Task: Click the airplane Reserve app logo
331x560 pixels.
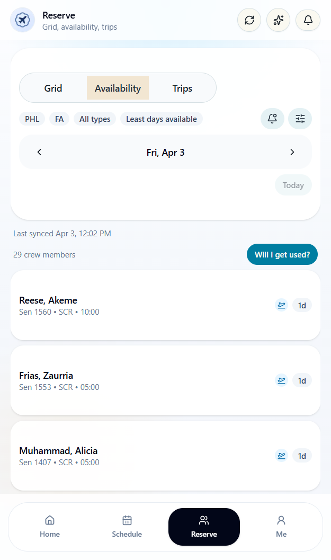Action: (x=22, y=20)
